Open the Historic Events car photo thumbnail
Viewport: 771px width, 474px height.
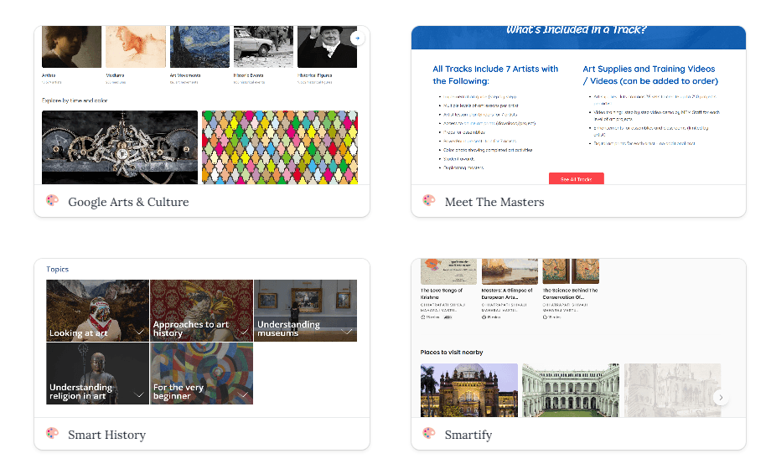[263, 47]
